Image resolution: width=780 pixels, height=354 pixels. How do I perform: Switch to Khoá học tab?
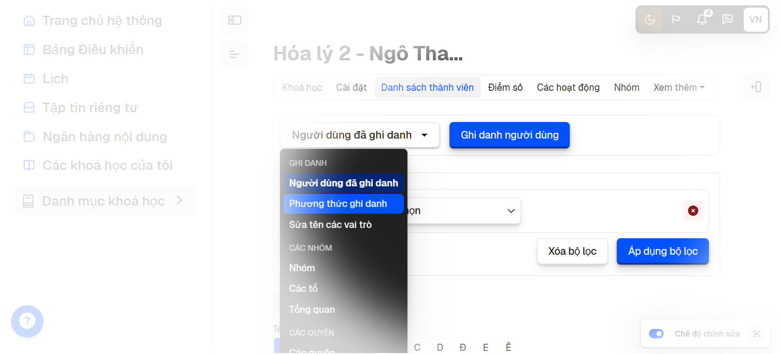[x=302, y=88]
